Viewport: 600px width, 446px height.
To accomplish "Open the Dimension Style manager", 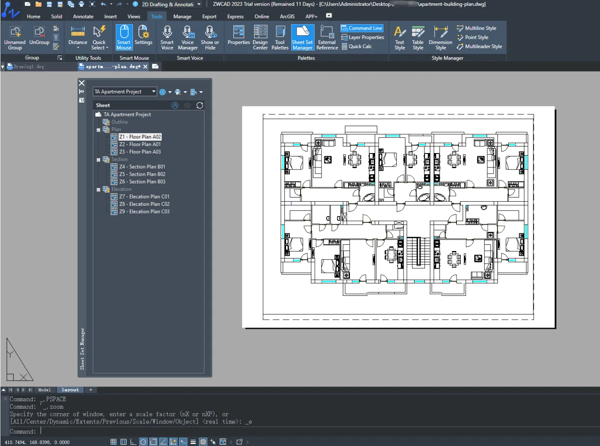I will 440,37.
